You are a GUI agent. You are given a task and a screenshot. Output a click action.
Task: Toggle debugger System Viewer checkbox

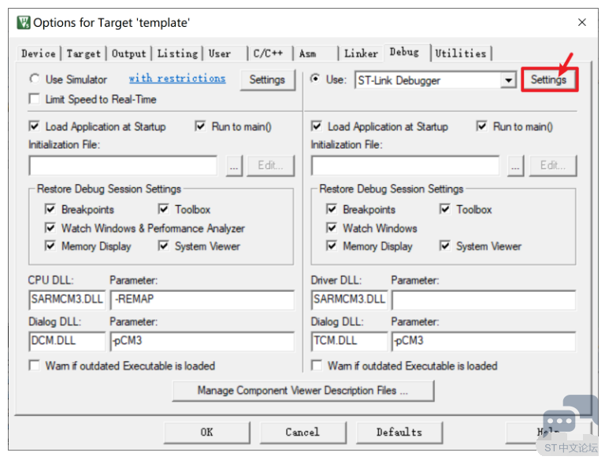[x=445, y=246]
